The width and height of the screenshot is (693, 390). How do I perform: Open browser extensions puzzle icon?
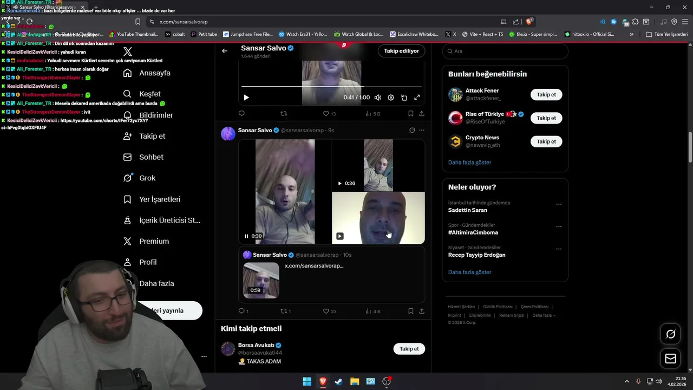pyautogui.click(x=636, y=22)
